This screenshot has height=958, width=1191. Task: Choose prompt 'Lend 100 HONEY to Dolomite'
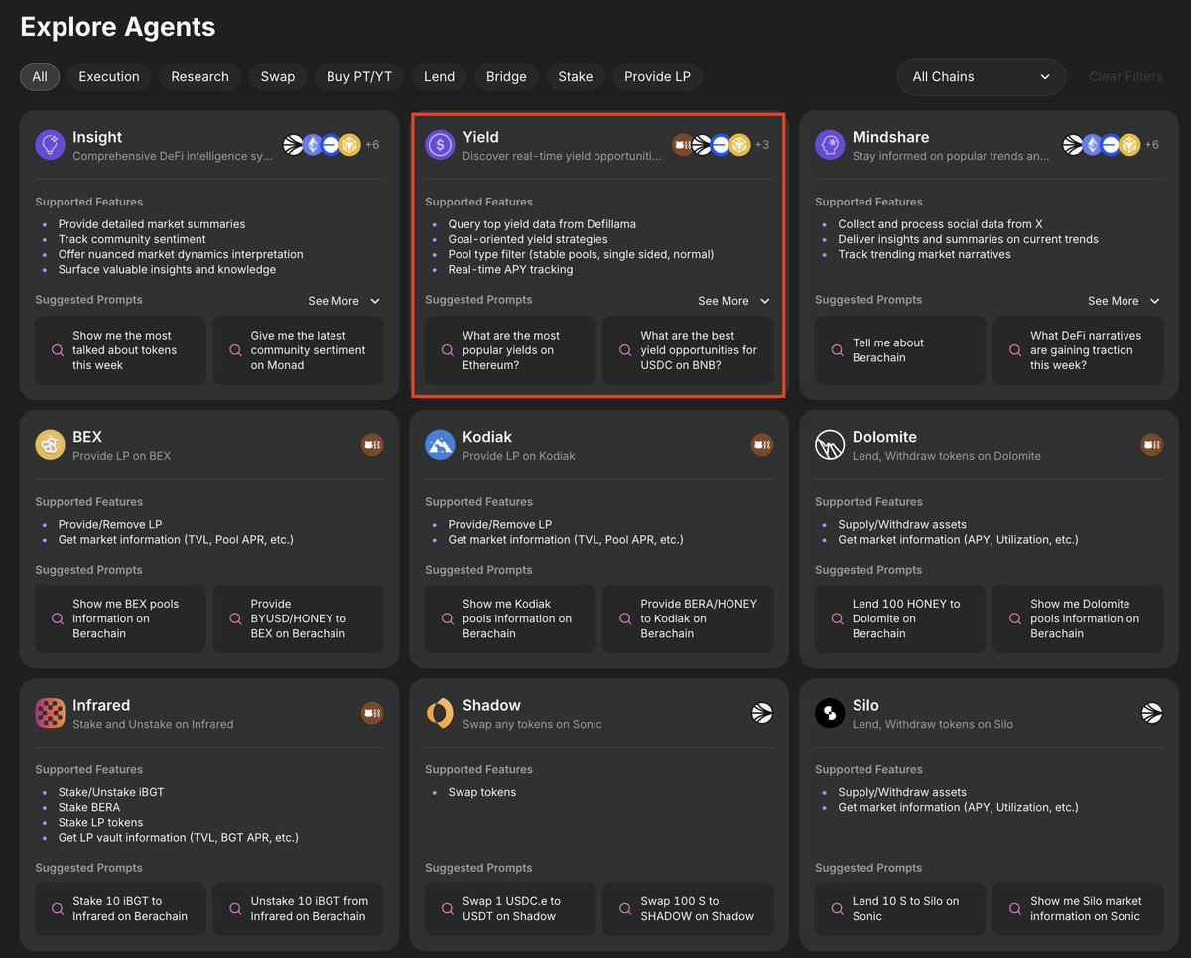[900, 618]
